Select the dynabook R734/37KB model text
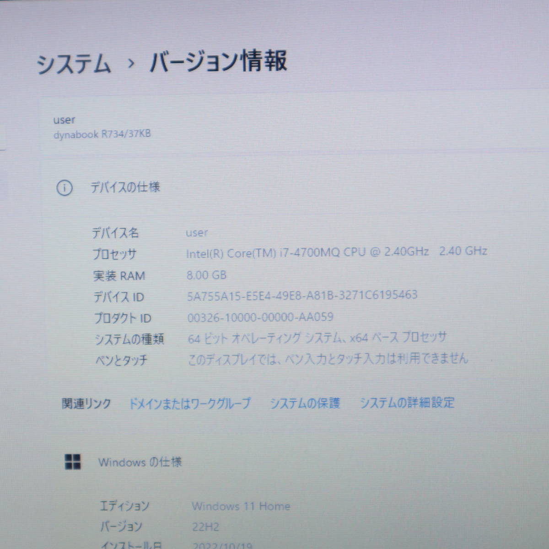The height and width of the screenshot is (549, 549). pos(102,135)
